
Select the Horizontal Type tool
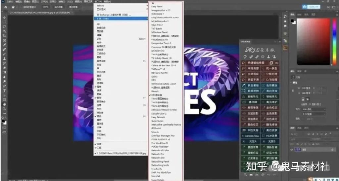(x=4, y=90)
